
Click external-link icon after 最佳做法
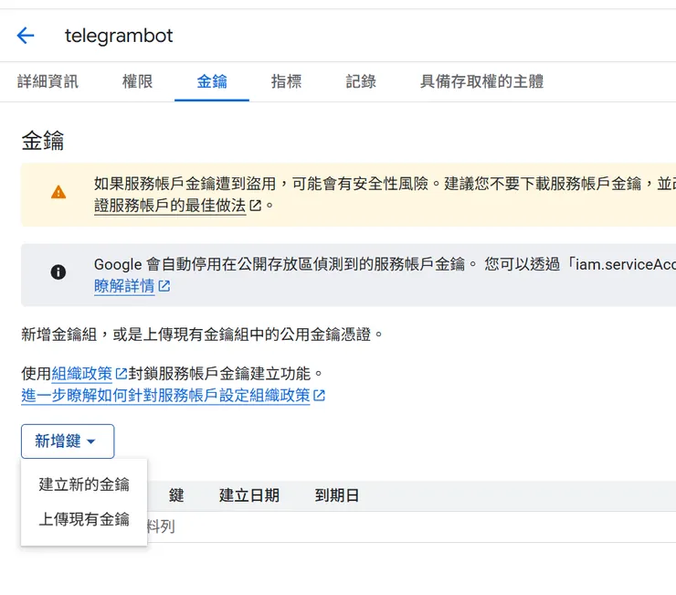[x=256, y=206]
